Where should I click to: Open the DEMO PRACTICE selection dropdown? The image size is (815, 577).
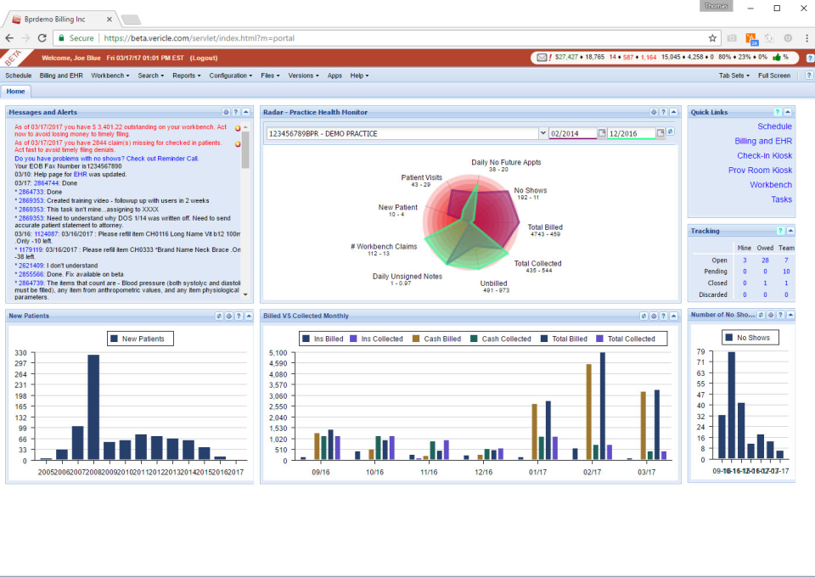click(x=542, y=132)
